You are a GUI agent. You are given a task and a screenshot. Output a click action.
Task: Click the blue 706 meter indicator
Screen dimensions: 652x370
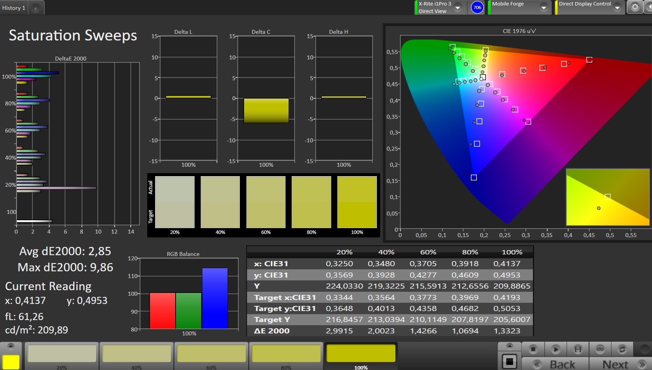(477, 7)
